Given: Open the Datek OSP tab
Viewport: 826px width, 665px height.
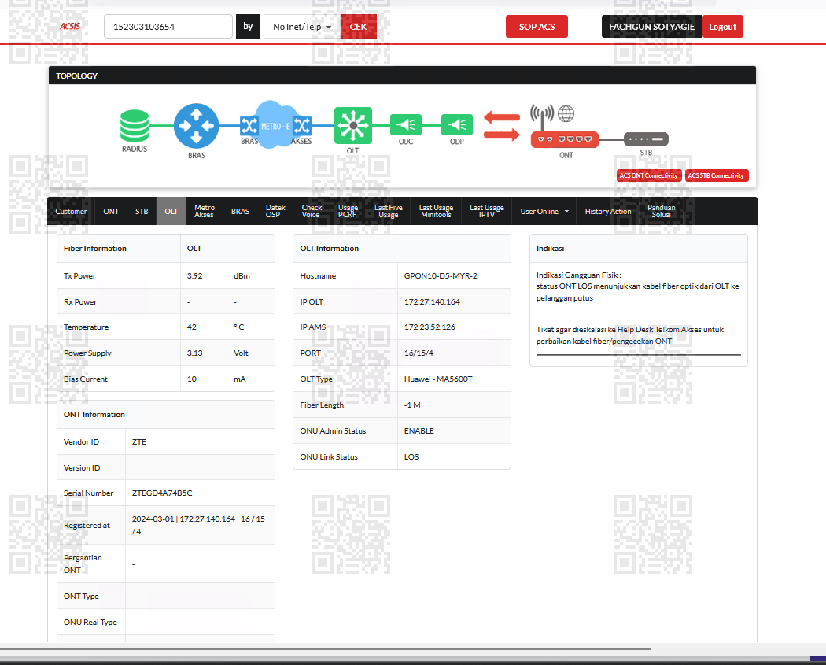Looking at the screenshot, I should tap(275, 211).
